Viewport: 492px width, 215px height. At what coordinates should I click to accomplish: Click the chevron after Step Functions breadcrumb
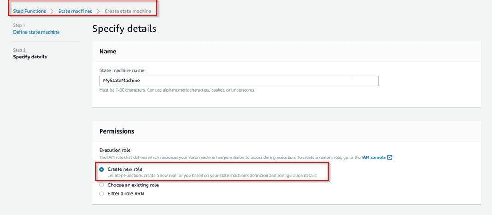pos(52,11)
